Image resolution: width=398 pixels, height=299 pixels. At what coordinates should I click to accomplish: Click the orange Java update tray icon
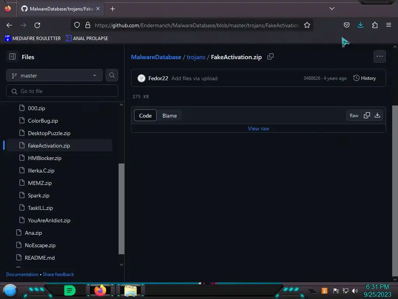[x=325, y=290]
